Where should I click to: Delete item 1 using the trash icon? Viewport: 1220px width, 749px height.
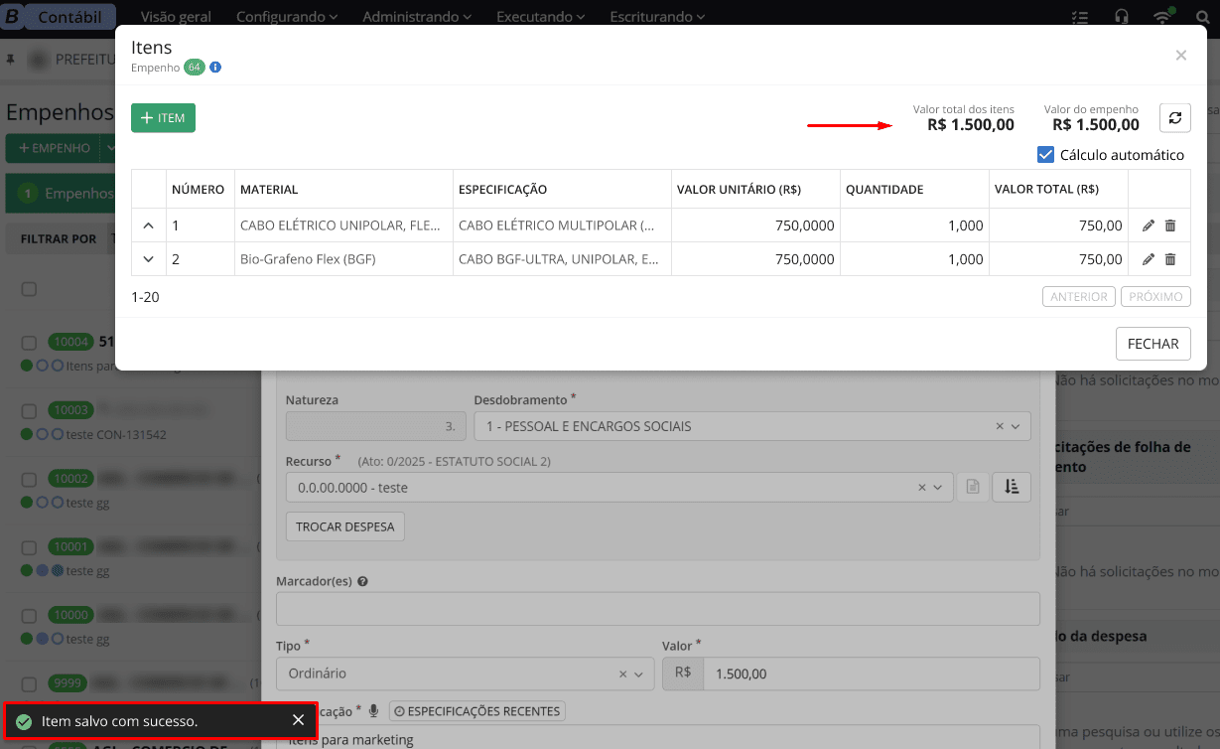(1170, 225)
